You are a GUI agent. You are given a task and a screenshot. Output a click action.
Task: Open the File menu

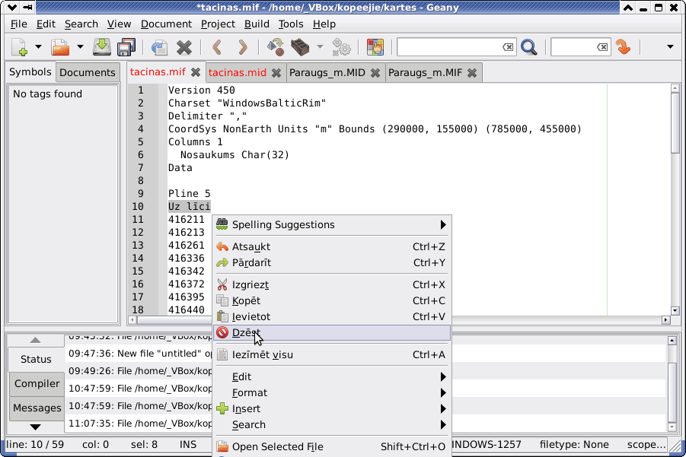coord(19,24)
